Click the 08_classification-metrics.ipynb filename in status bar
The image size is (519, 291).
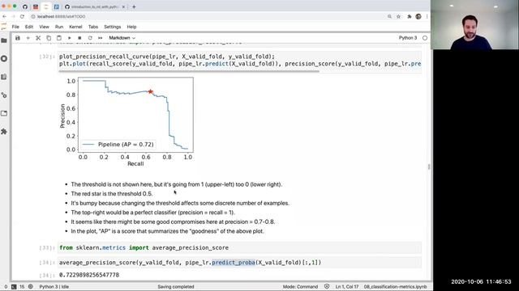click(395, 287)
